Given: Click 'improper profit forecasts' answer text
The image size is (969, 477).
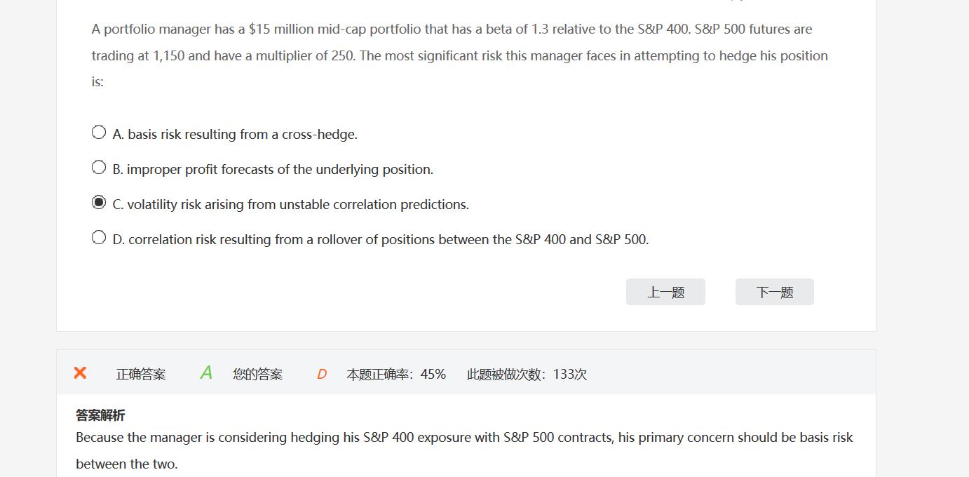Looking at the screenshot, I should [280, 169].
